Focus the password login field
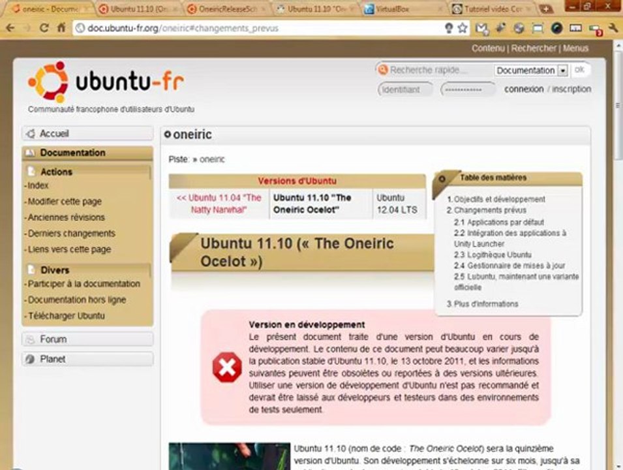This screenshot has width=623, height=470. pyautogui.click(x=468, y=89)
